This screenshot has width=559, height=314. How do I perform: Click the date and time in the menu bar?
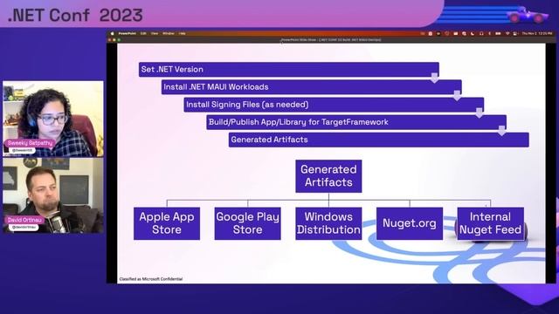pos(537,33)
